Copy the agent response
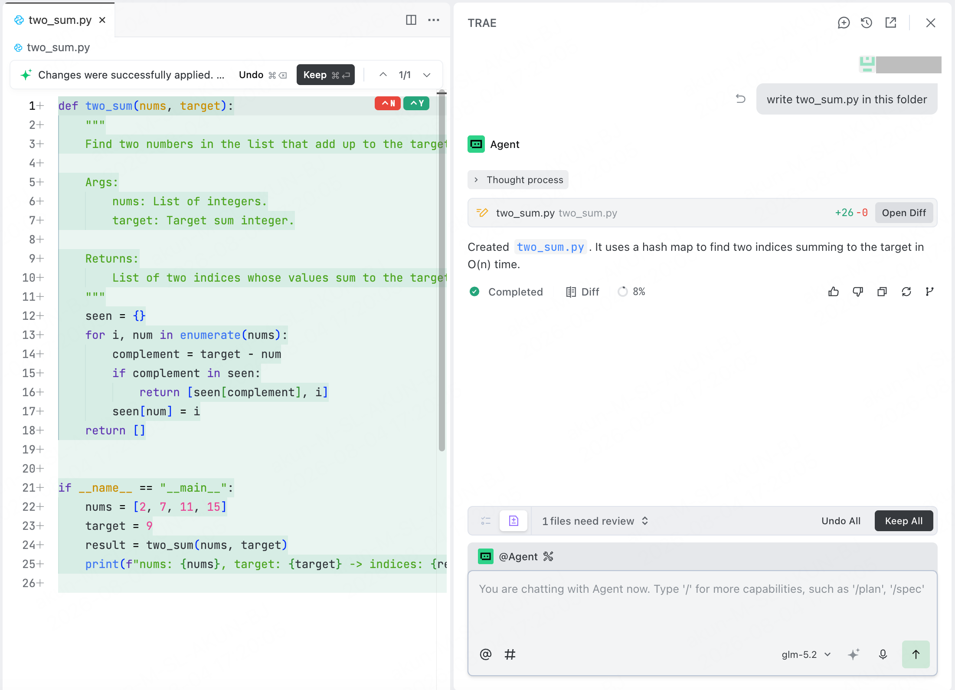955x690 pixels. tap(882, 292)
